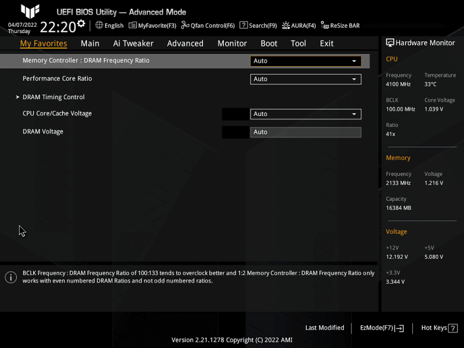Open AURA(F4) lighting icon

(286, 26)
